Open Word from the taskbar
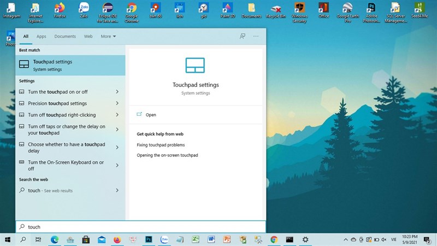The image size is (437, 246). coord(211,239)
